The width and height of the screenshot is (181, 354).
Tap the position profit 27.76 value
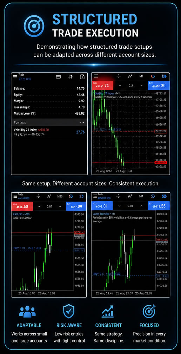tap(80, 132)
